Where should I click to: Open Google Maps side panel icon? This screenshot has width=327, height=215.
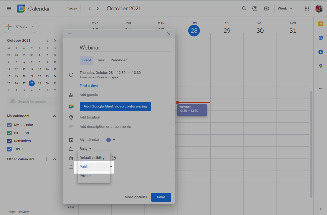pyautogui.click(x=320, y=66)
